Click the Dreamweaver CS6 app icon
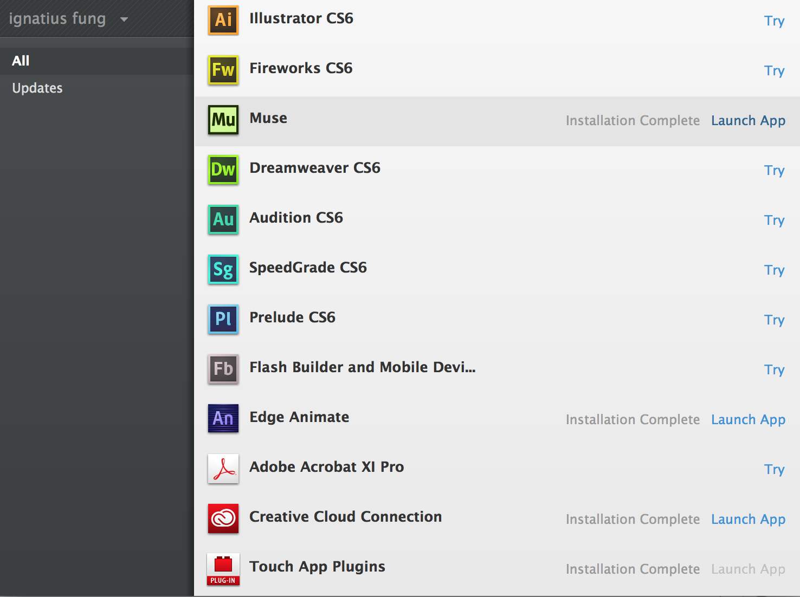 pos(223,170)
